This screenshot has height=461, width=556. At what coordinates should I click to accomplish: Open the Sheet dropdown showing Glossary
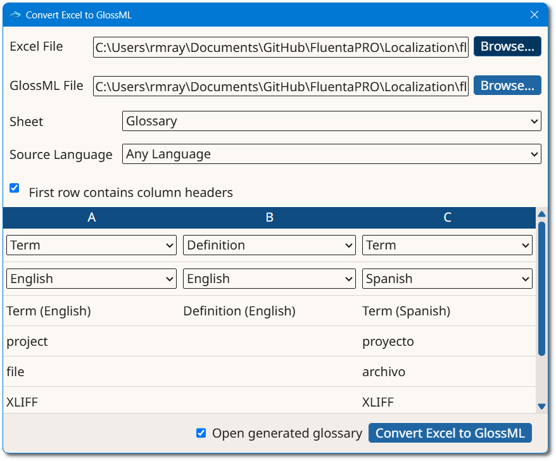[332, 121]
